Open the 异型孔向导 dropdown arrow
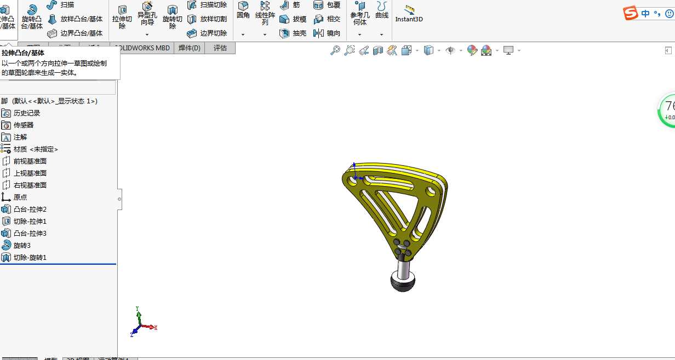This screenshot has height=360, width=675. 147,34
